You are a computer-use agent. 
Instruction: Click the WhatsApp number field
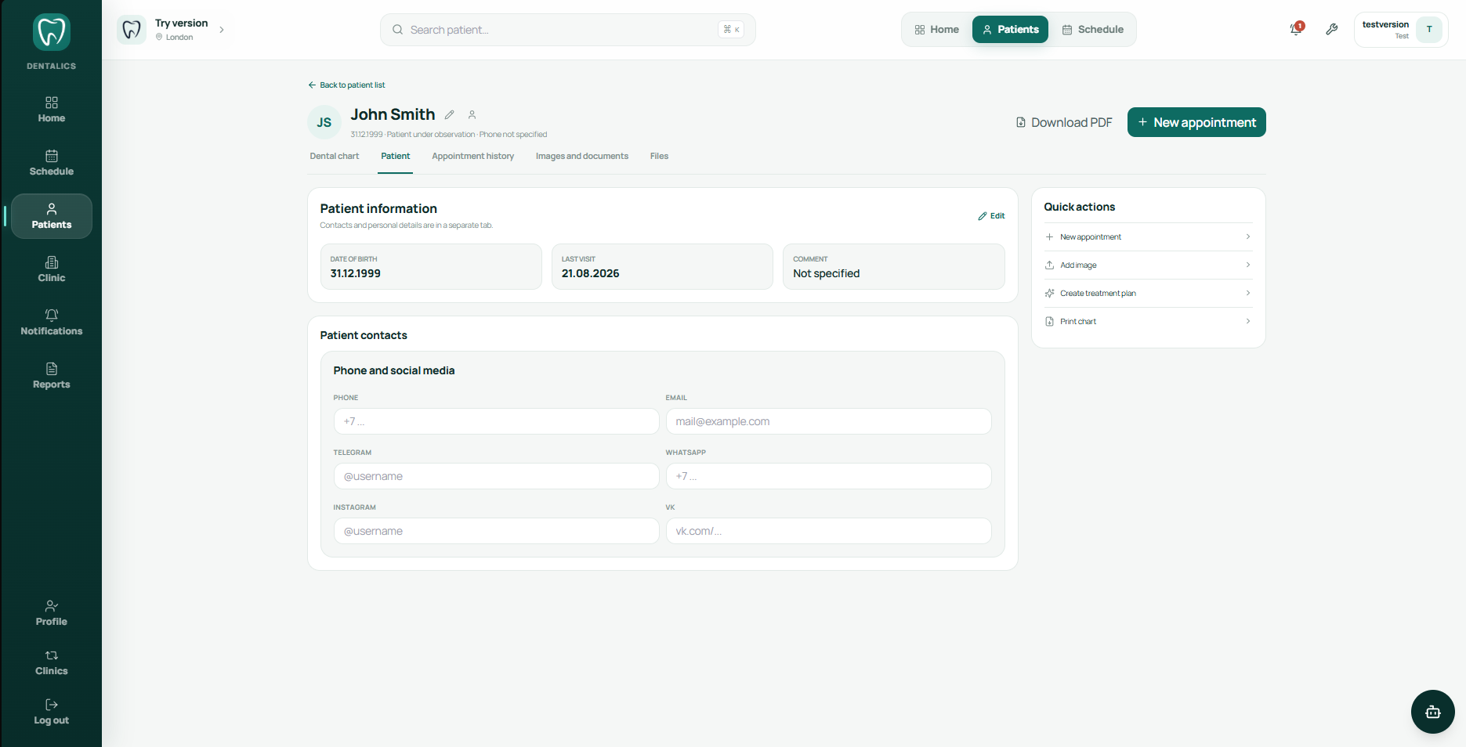(x=828, y=476)
